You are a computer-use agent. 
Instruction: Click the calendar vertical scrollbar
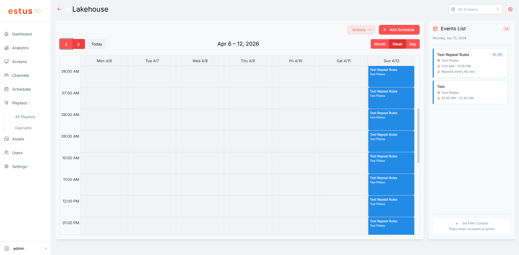[x=418, y=136]
